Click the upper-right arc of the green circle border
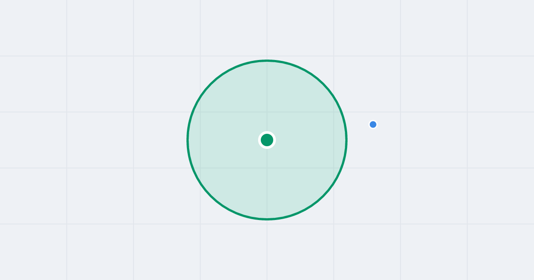The width and height of the screenshot is (534, 280). [323, 84]
